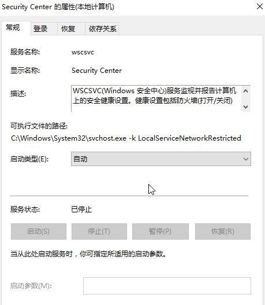
Task: Click the 停止(T) button
Action: coord(99,231)
